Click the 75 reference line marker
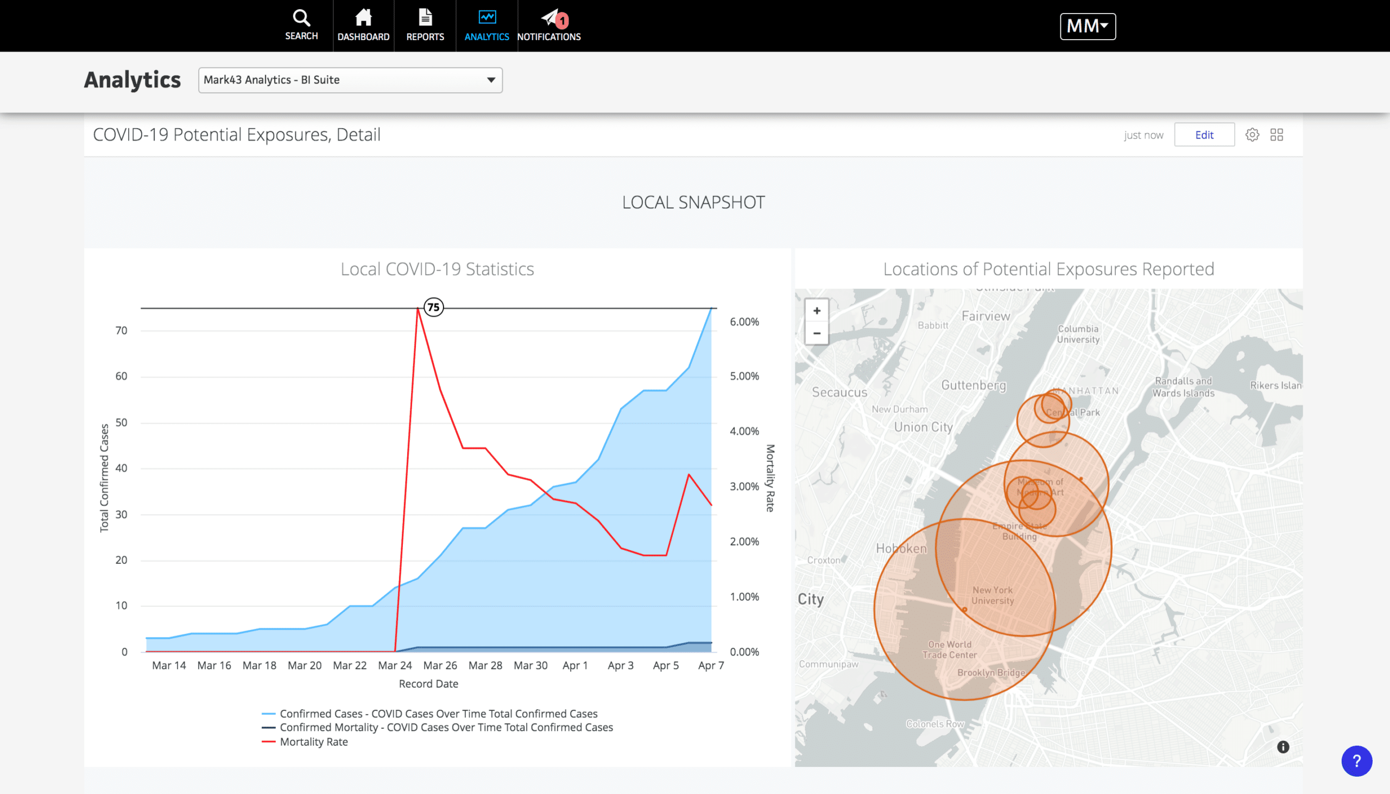 pos(434,308)
